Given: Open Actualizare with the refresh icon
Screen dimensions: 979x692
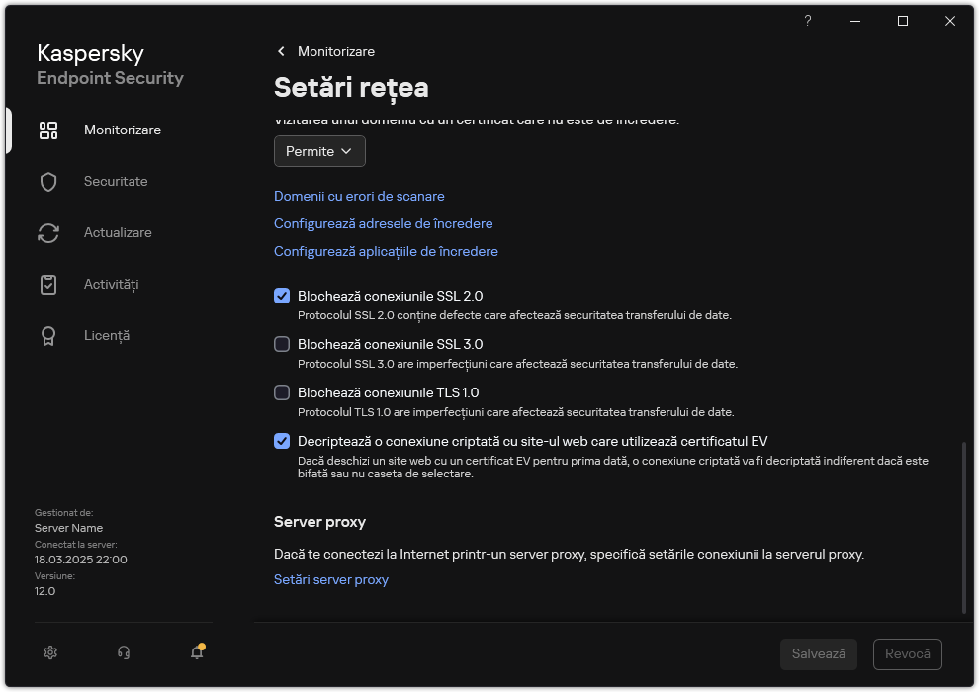Looking at the screenshot, I should tap(48, 232).
